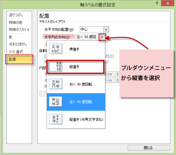Switch to the 枠線の色 category
Viewport: 176px width, 155px height.
[16, 22]
